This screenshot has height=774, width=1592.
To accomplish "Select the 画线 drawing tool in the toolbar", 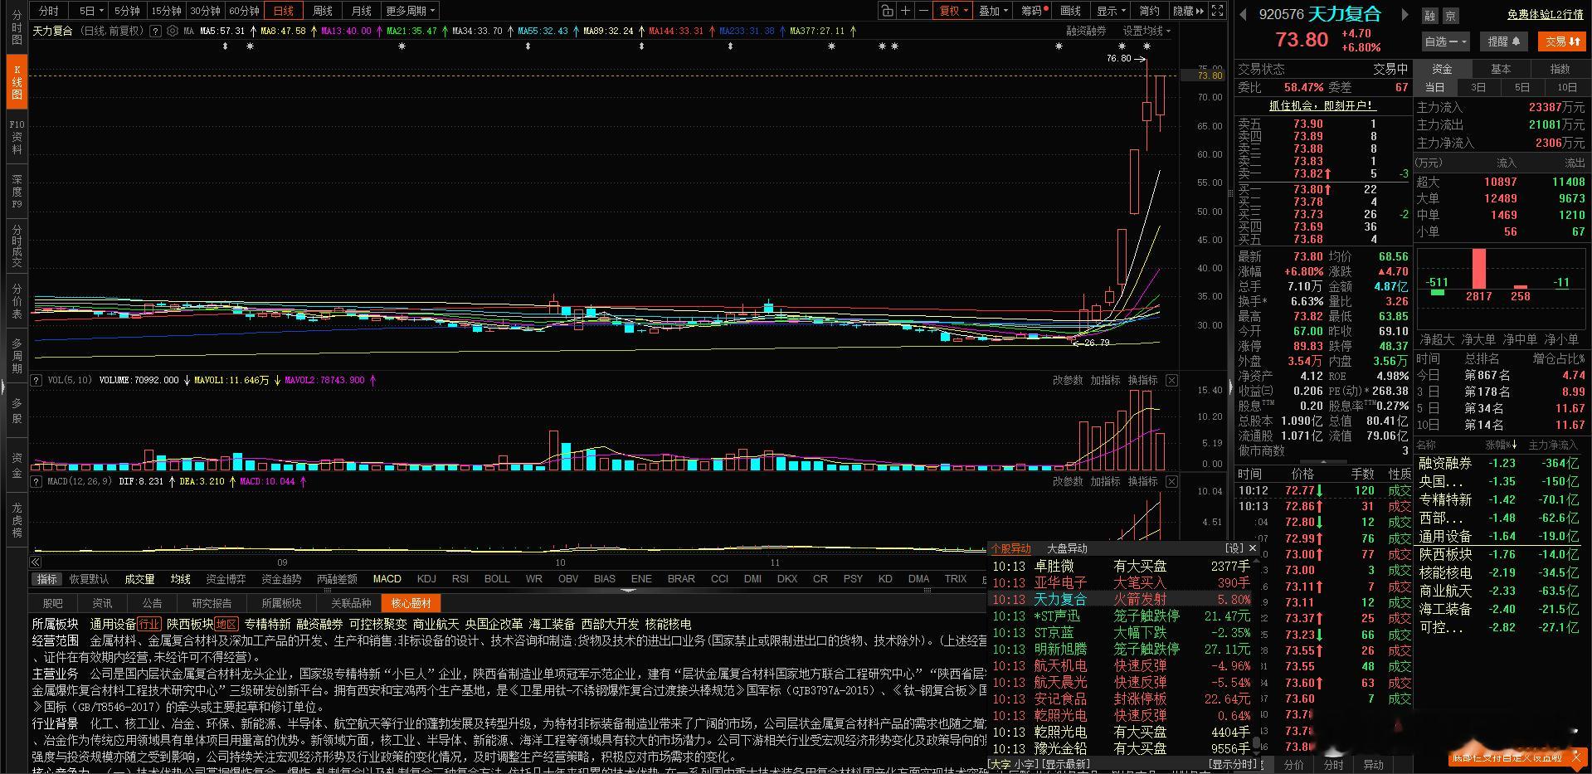I will click(x=1069, y=11).
